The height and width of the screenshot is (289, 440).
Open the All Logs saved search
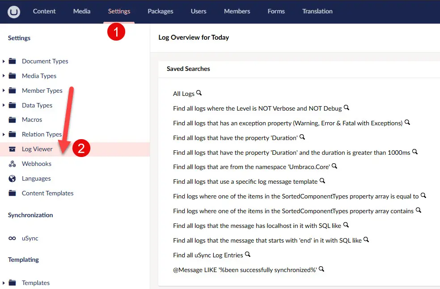pos(184,93)
